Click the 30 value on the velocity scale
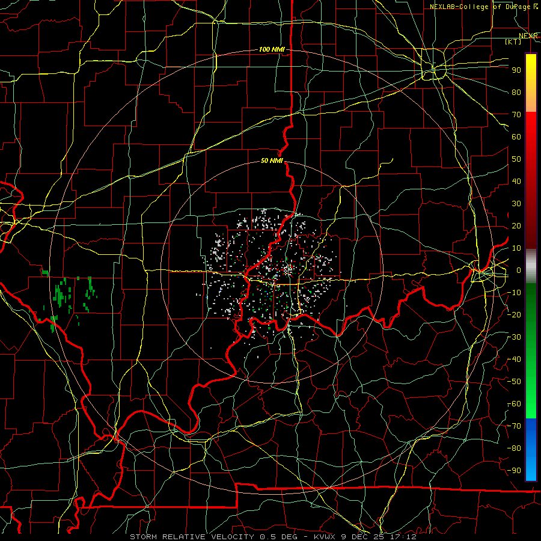 point(516,204)
